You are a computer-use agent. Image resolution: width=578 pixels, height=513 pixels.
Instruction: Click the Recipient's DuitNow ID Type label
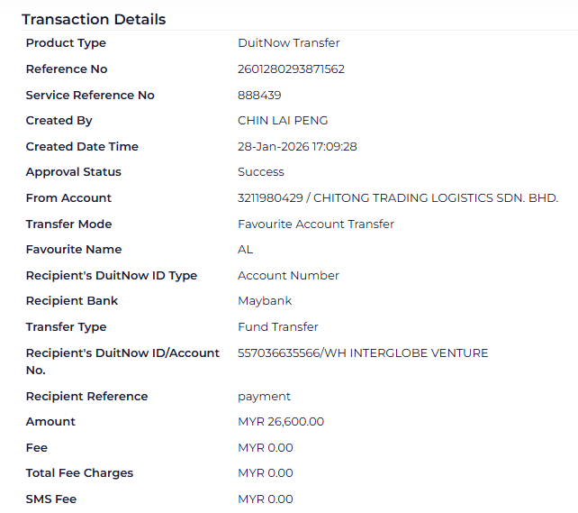[x=111, y=276]
